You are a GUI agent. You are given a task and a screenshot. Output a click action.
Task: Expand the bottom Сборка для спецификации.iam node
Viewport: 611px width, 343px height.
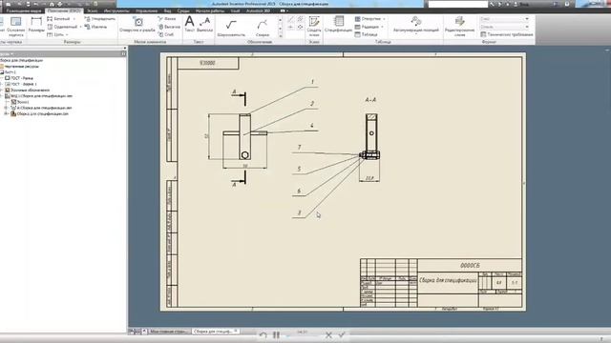point(6,114)
